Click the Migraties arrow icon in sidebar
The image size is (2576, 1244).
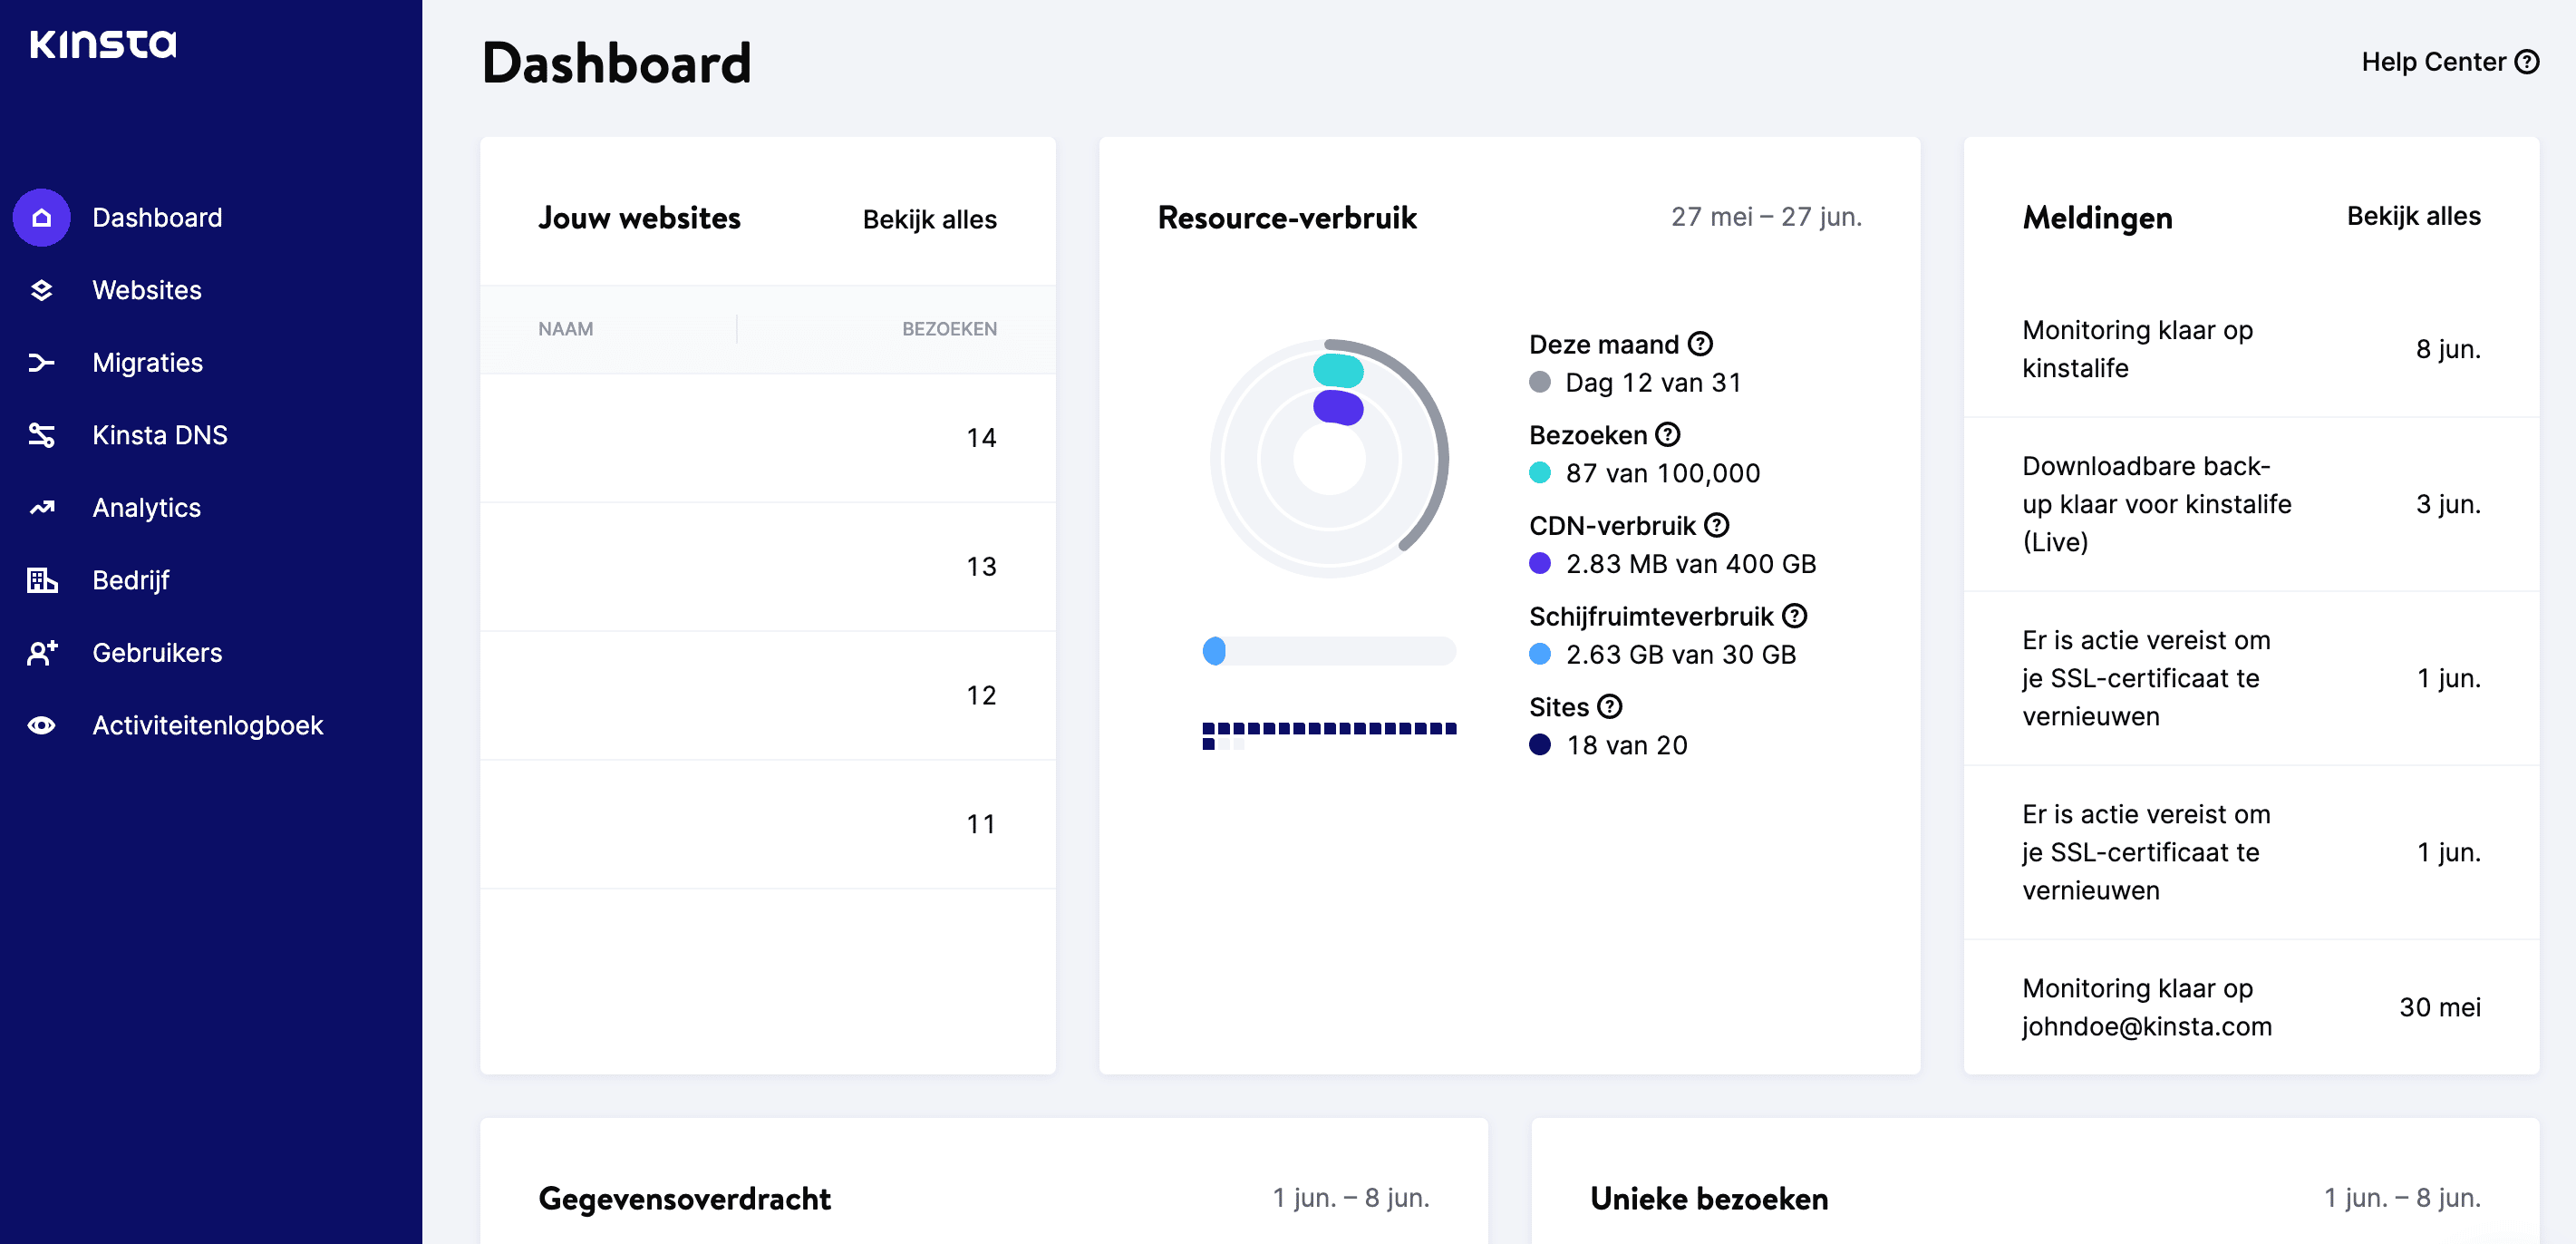pos(40,362)
